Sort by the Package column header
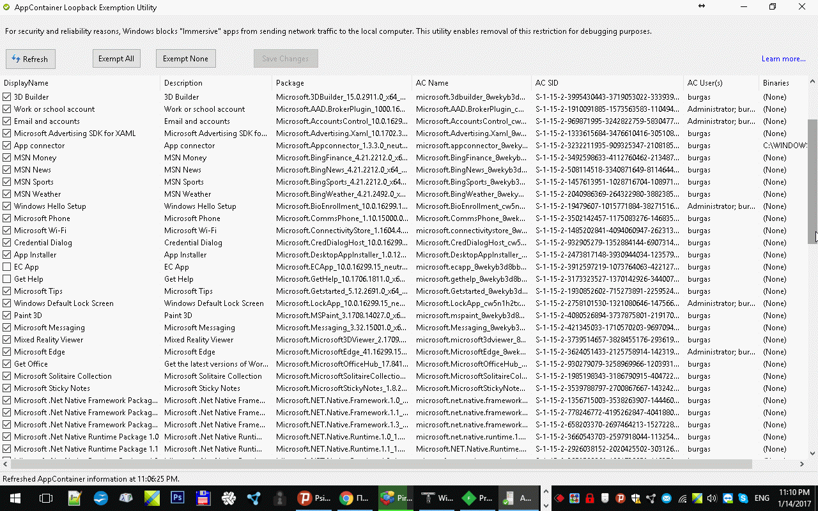 pos(342,83)
